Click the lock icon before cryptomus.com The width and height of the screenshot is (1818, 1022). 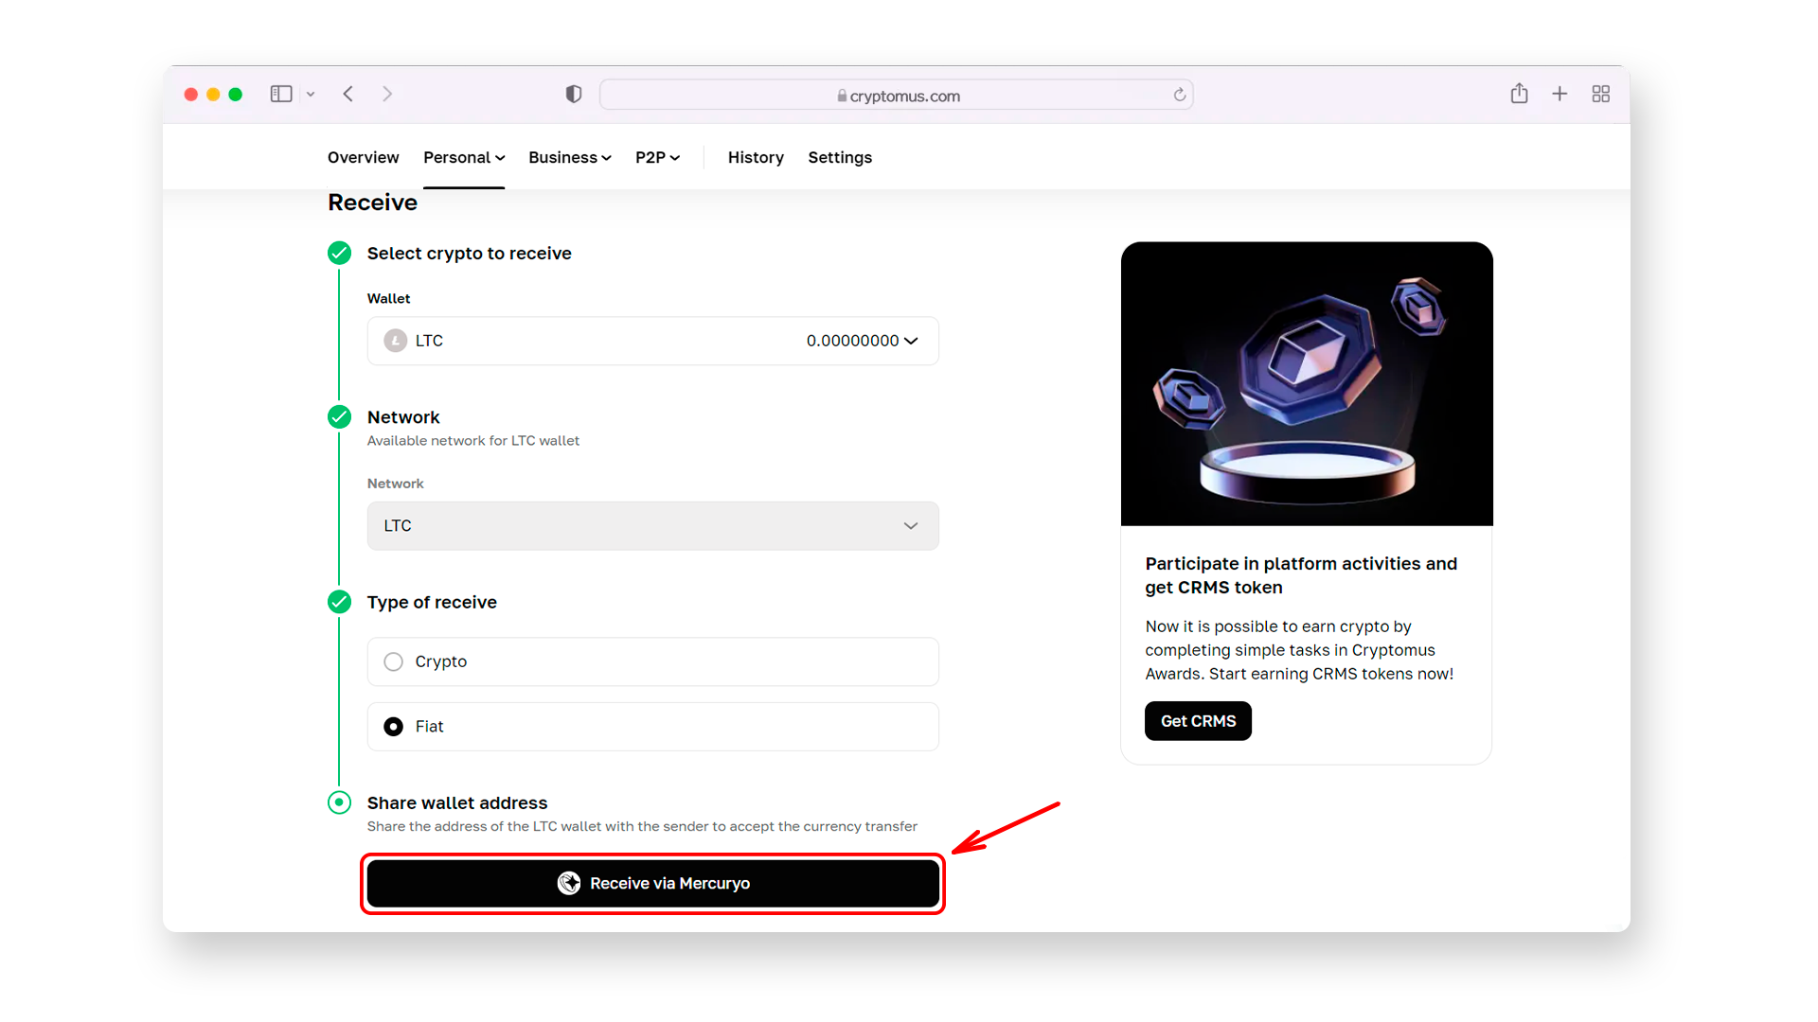[842, 96]
